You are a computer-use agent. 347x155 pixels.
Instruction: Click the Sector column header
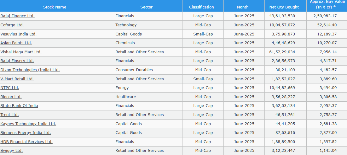pyautogui.click(x=147, y=7)
